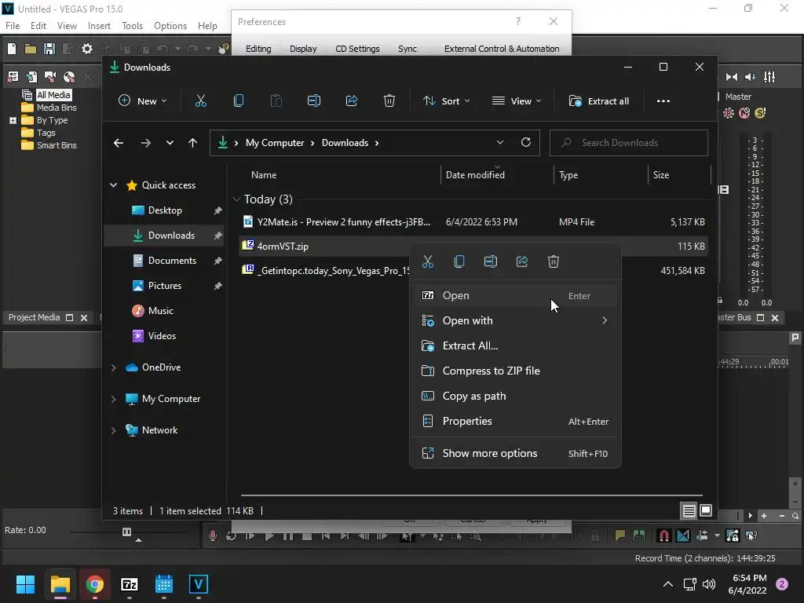The width and height of the screenshot is (804, 603).
Task: Select Open in context menu
Action: pos(515,296)
